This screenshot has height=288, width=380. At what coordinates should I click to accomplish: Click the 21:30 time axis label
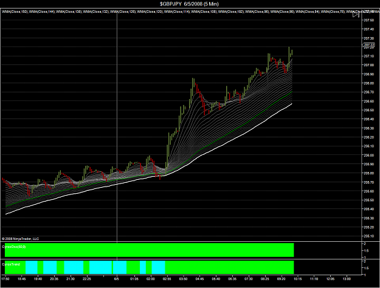(x=71, y=279)
